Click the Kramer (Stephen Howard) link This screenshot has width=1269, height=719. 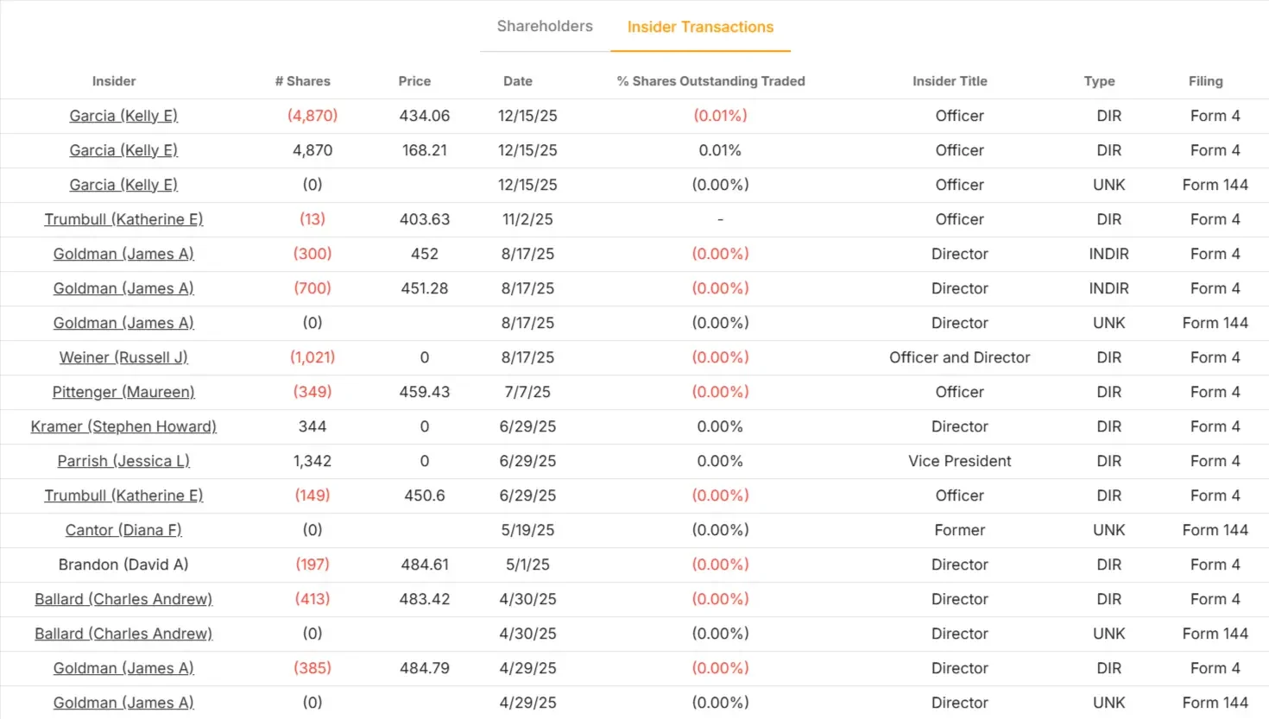tap(123, 426)
